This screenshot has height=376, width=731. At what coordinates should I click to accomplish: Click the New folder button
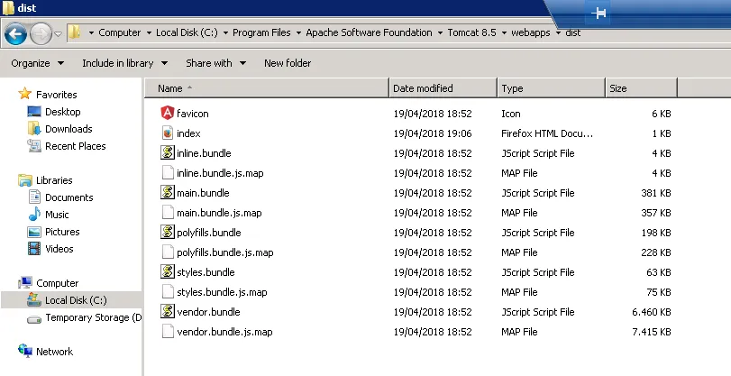[288, 63]
